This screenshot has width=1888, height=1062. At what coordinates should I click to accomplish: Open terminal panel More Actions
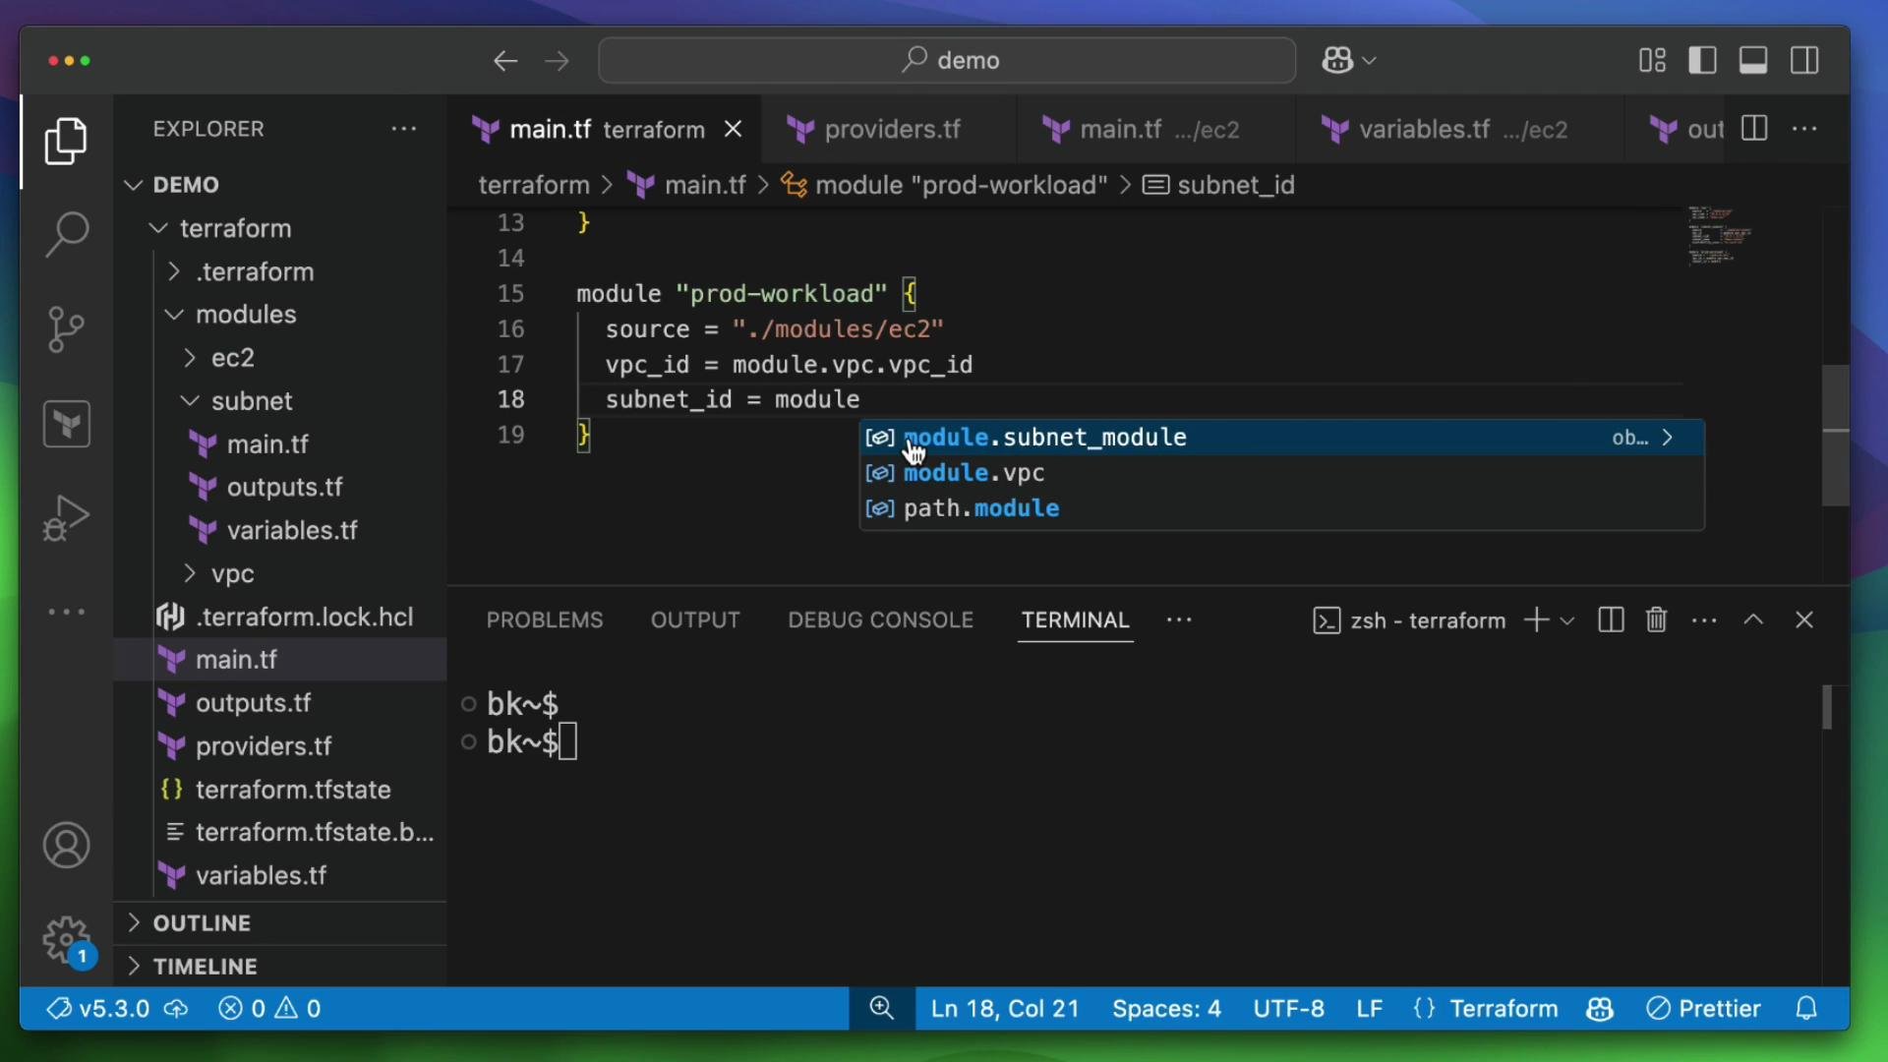pos(1704,620)
